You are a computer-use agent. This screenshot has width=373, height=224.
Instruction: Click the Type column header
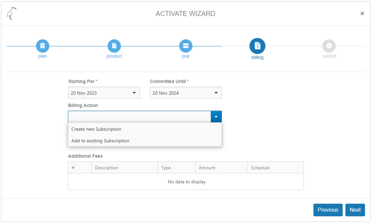166,168
